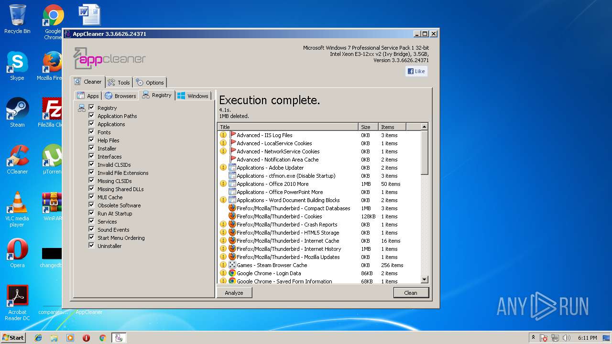The image size is (612, 344).
Task: Uncheck Help Files option
Action: click(x=91, y=140)
